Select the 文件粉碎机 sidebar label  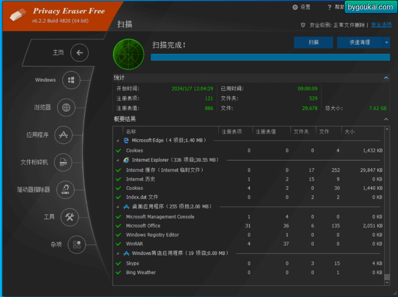tap(34, 162)
